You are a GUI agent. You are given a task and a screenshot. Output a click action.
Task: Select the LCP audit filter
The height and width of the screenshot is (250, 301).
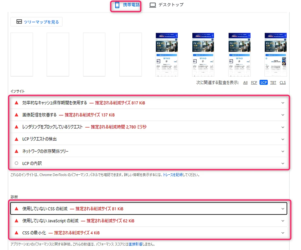pyautogui.click(x=264, y=82)
